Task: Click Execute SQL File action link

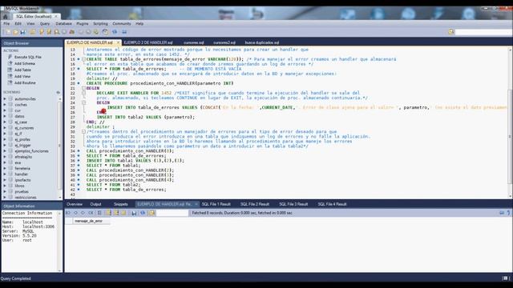Action: tap(28, 57)
